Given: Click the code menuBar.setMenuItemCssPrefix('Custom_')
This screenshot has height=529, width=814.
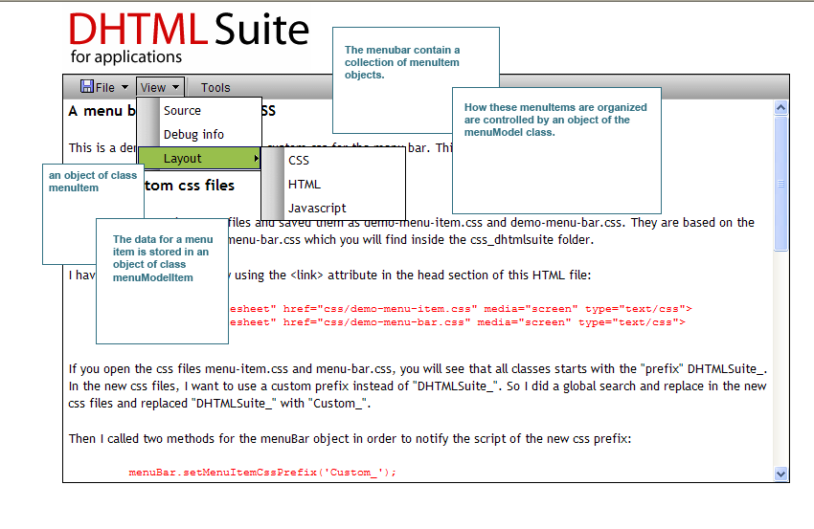Looking at the screenshot, I should click(x=262, y=472).
